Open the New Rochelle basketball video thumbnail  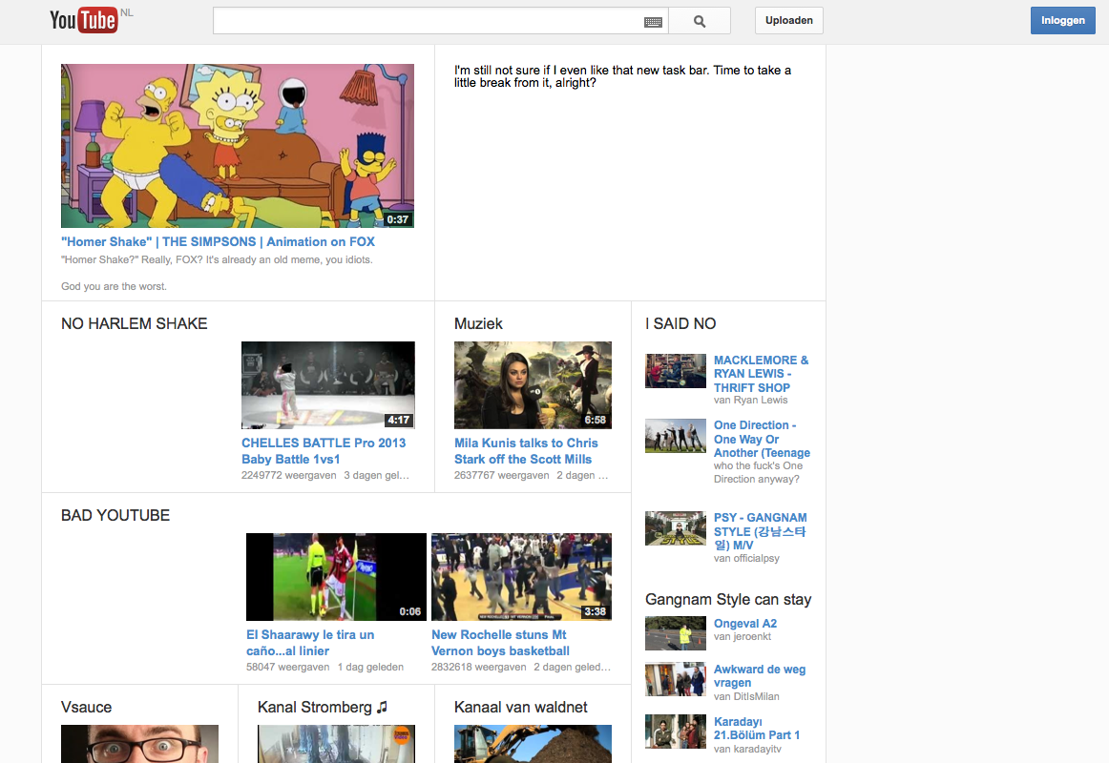(521, 576)
